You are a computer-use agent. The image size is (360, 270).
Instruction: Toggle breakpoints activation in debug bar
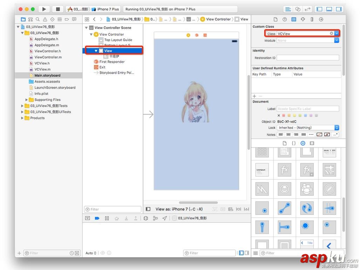[97, 218]
